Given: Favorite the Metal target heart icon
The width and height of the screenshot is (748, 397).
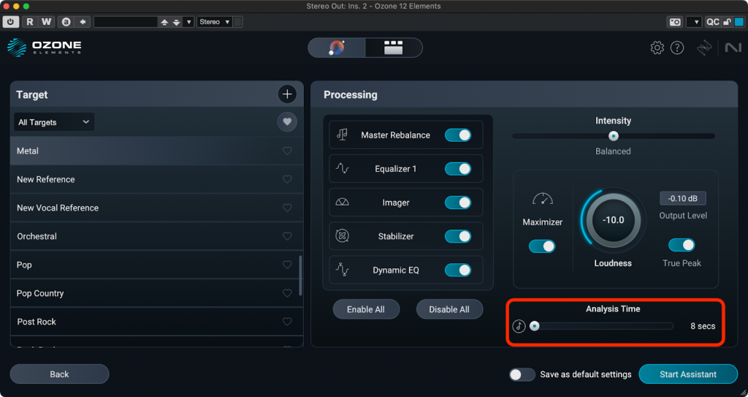Looking at the screenshot, I should pyautogui.click(x=287, y=151).
